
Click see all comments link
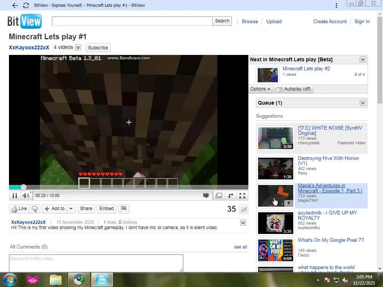point(240,247)
